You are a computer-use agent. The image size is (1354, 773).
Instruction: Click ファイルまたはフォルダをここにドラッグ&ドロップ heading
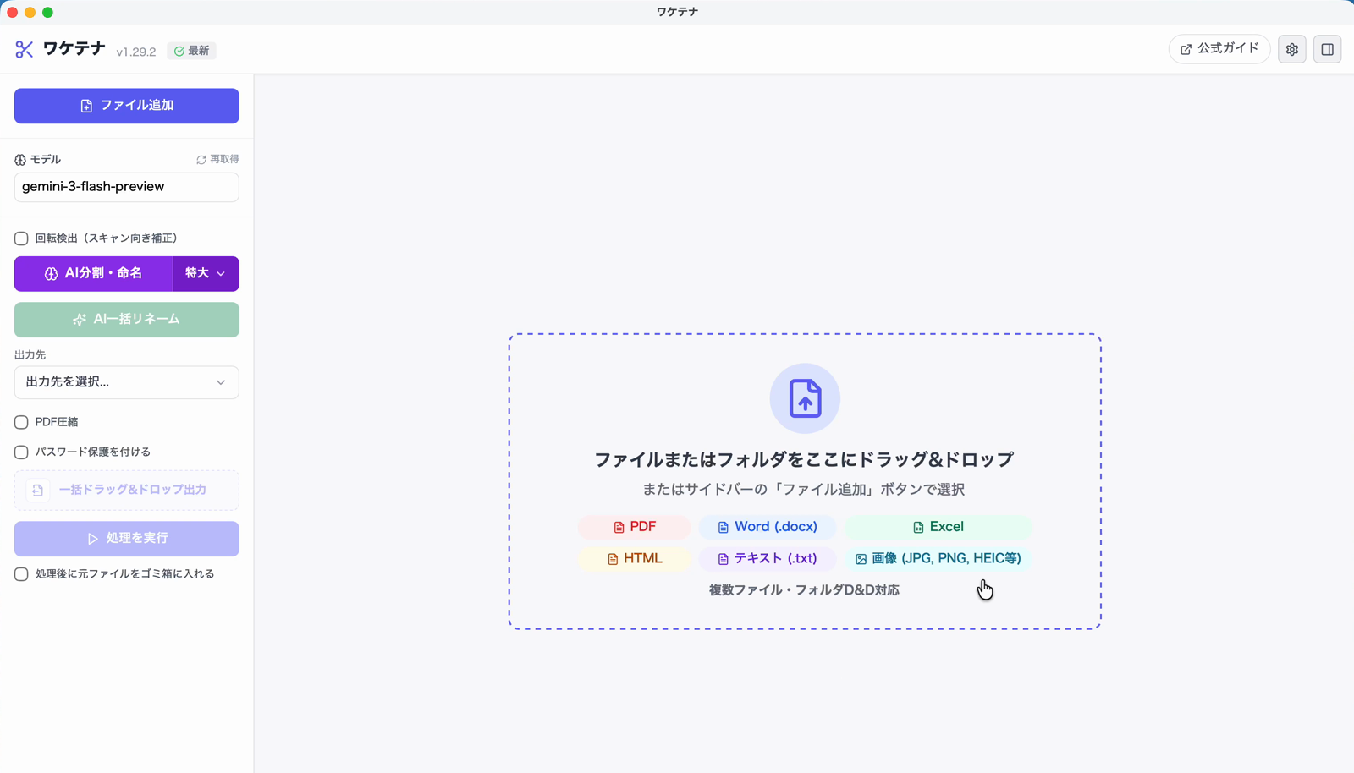804,459
